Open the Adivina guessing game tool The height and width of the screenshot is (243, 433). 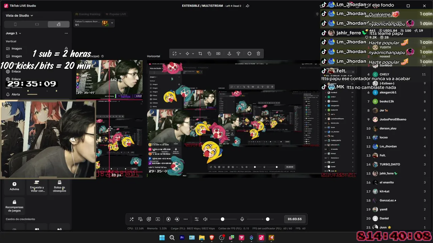14,186
